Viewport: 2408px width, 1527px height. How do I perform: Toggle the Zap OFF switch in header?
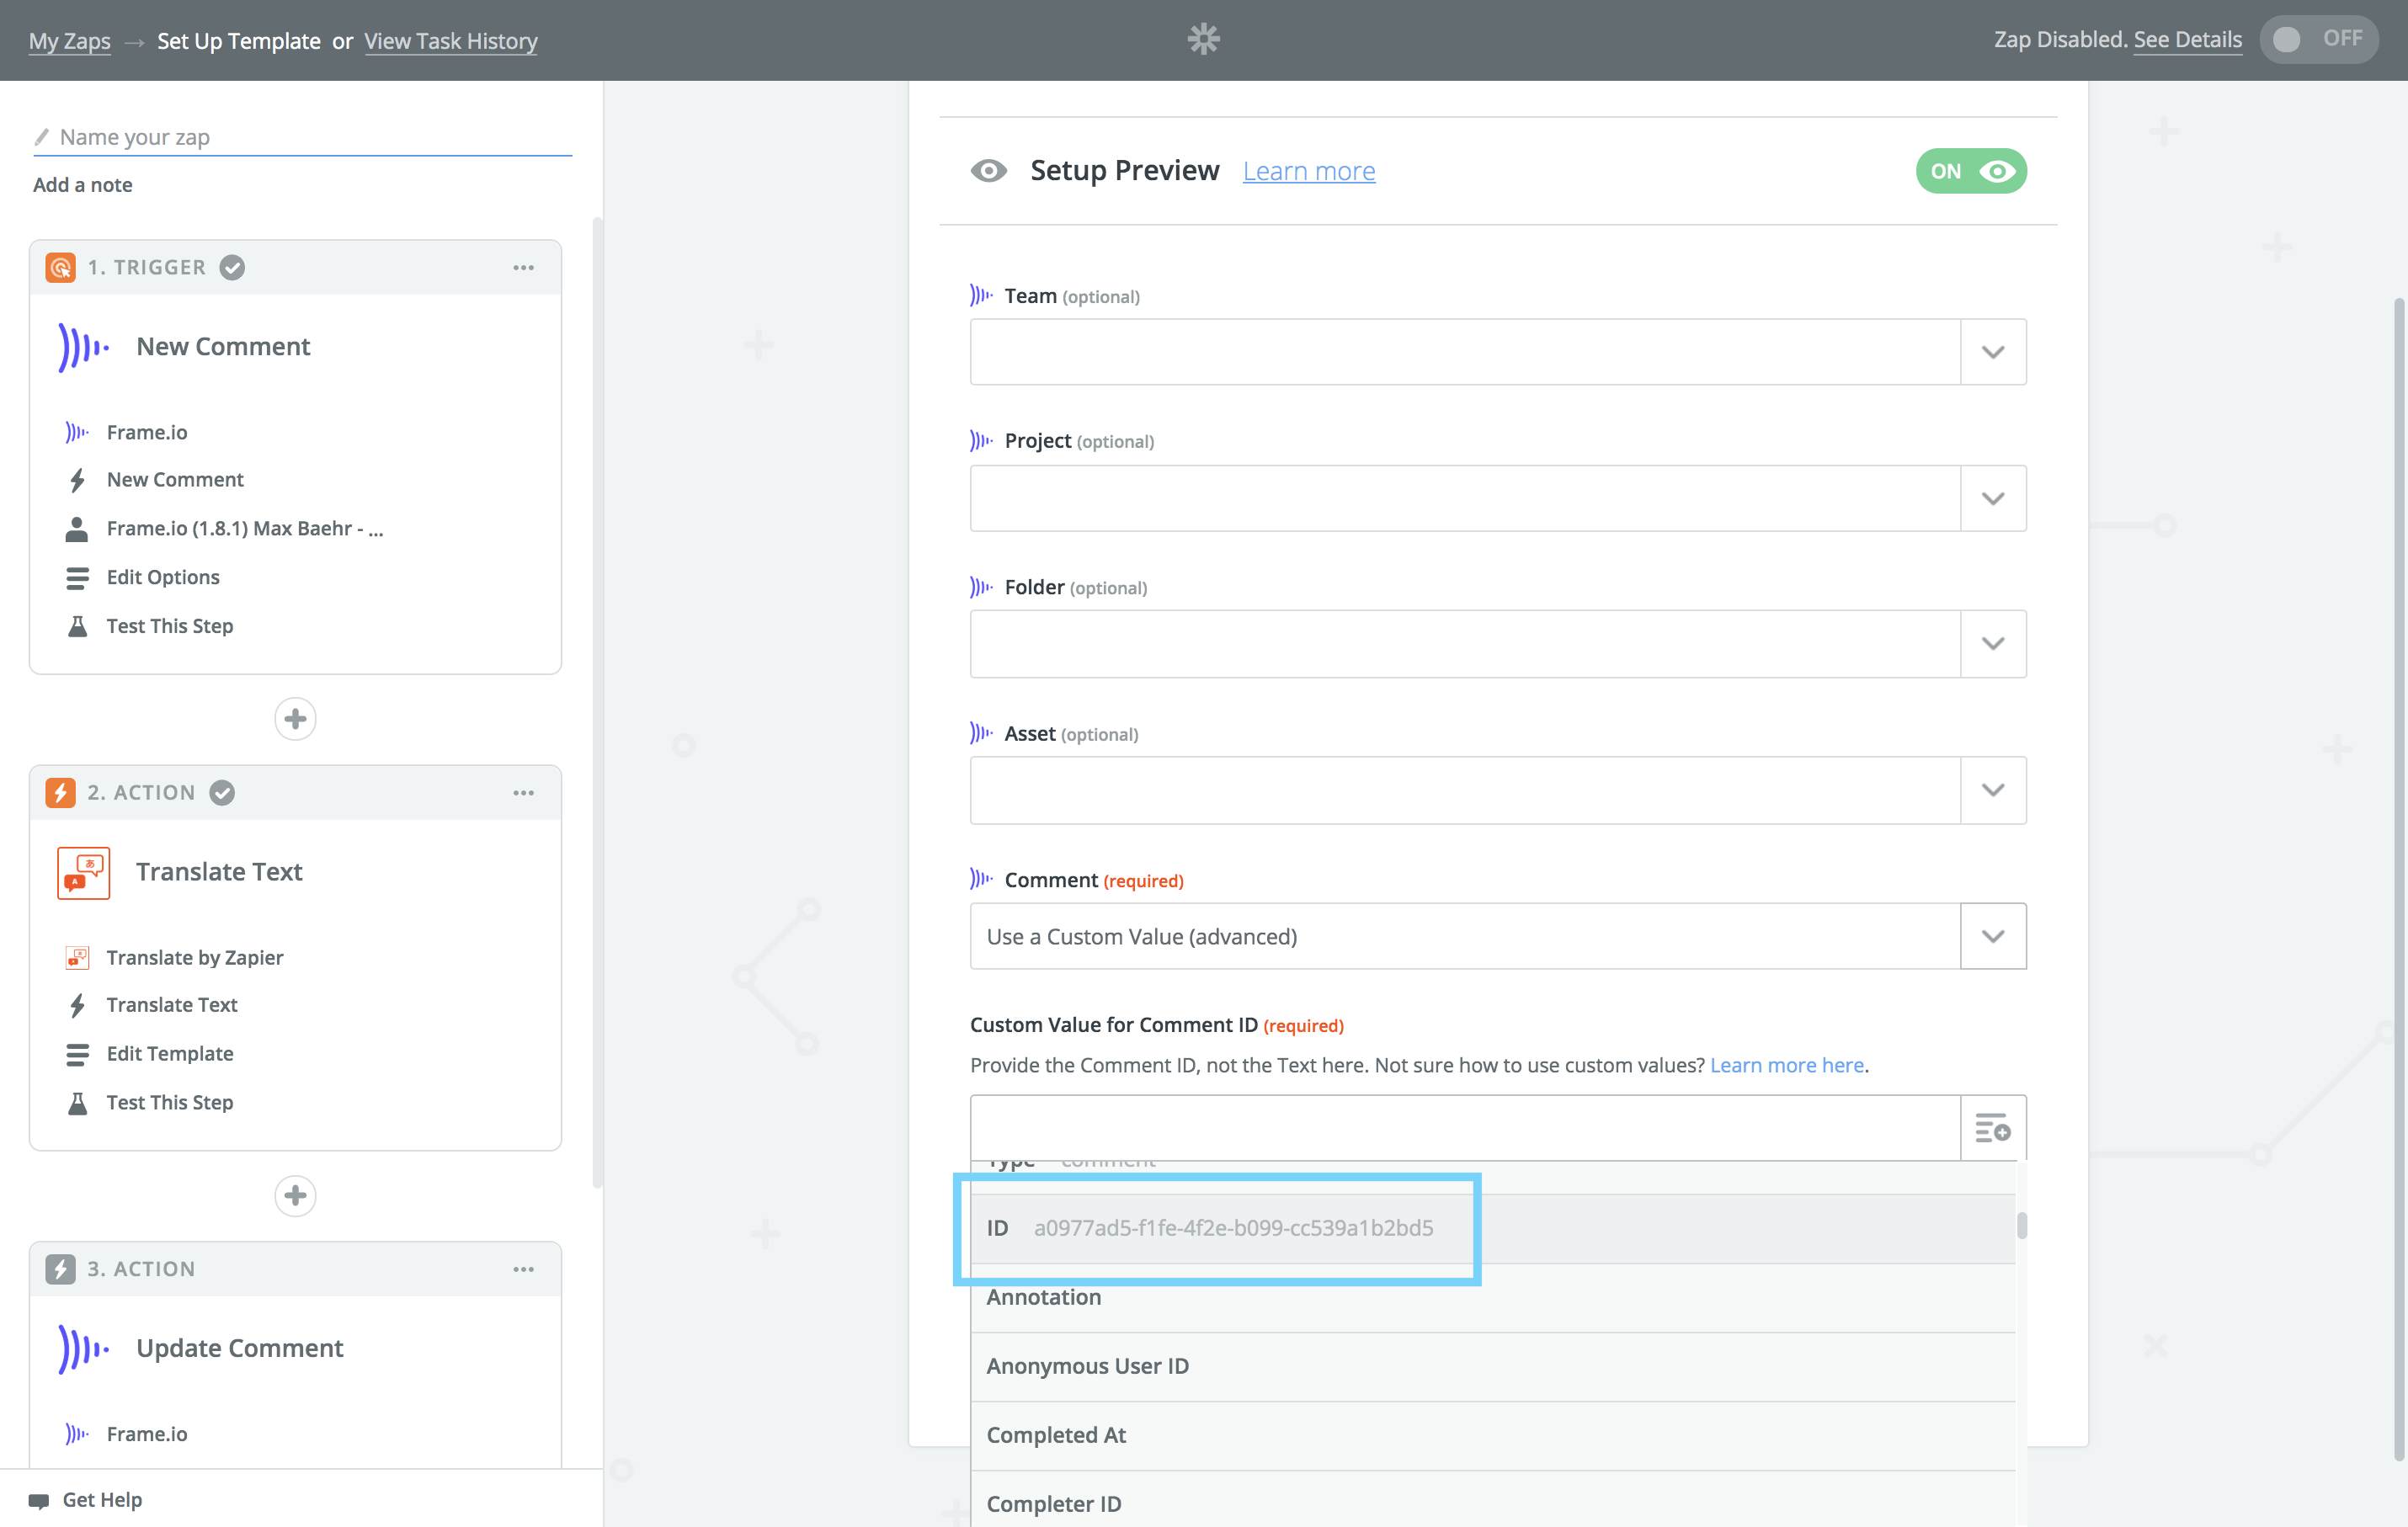[x=2317, y=39]
